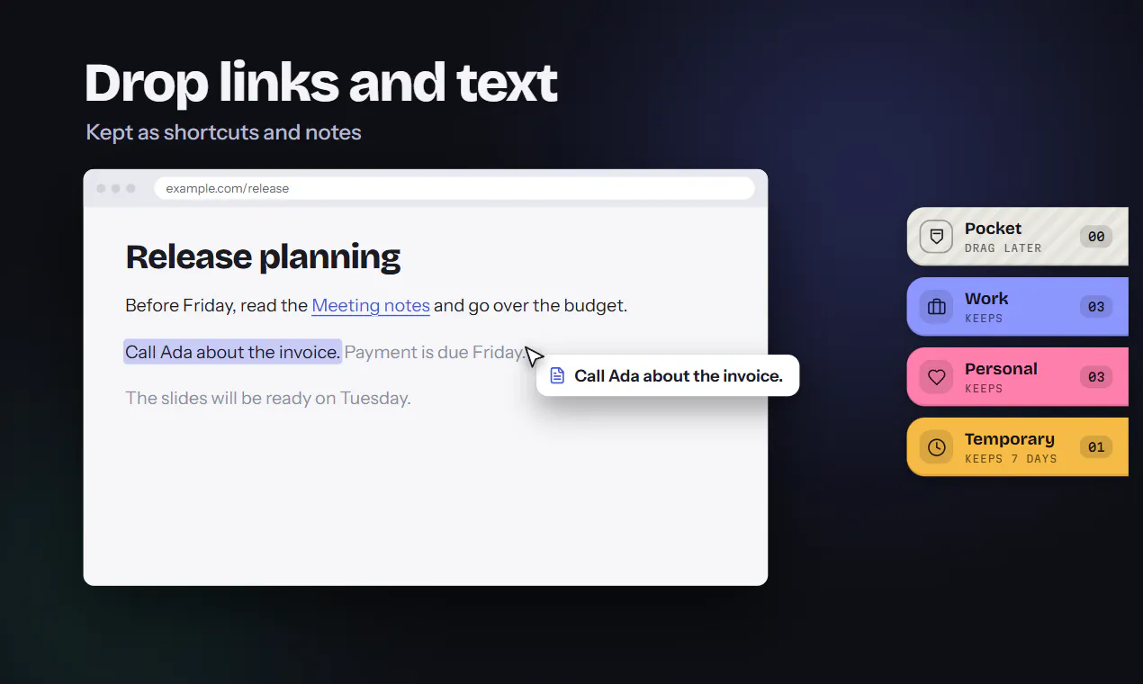Click the example.com/release address bar

454,188
